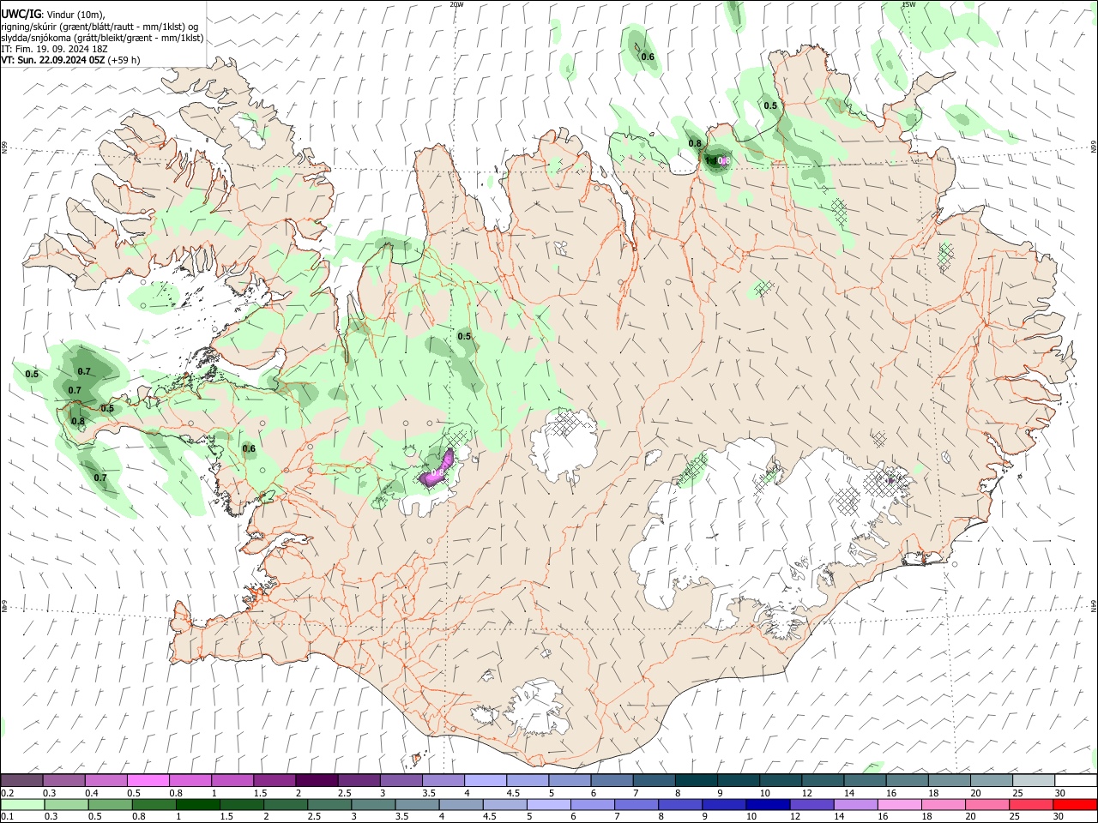Pick the snow legend swatch labeled 20

pyautogui.click(x=992, y=780)
